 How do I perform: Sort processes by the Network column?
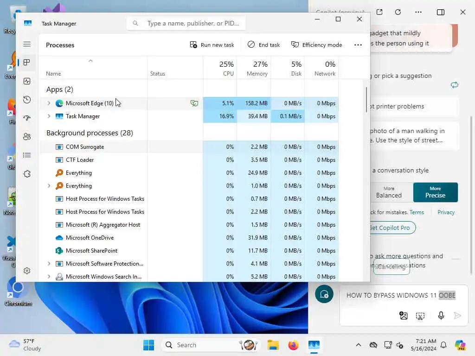click(322, 69)
